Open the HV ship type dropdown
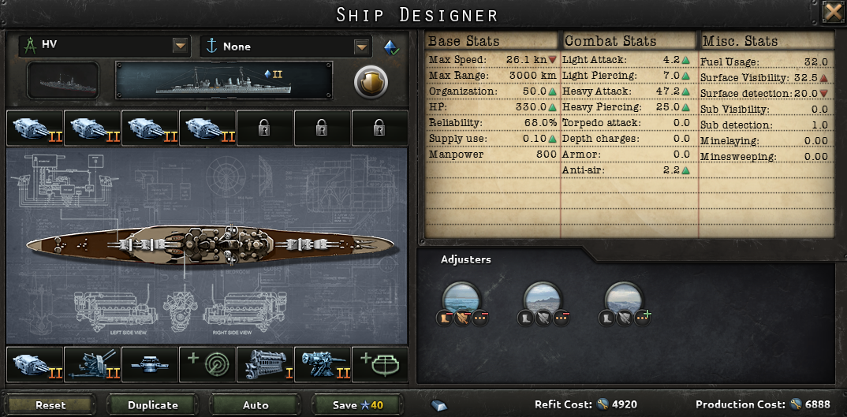The width and height of the screenshot is (847, 417). pyautogui.click(x=104, y=47)
